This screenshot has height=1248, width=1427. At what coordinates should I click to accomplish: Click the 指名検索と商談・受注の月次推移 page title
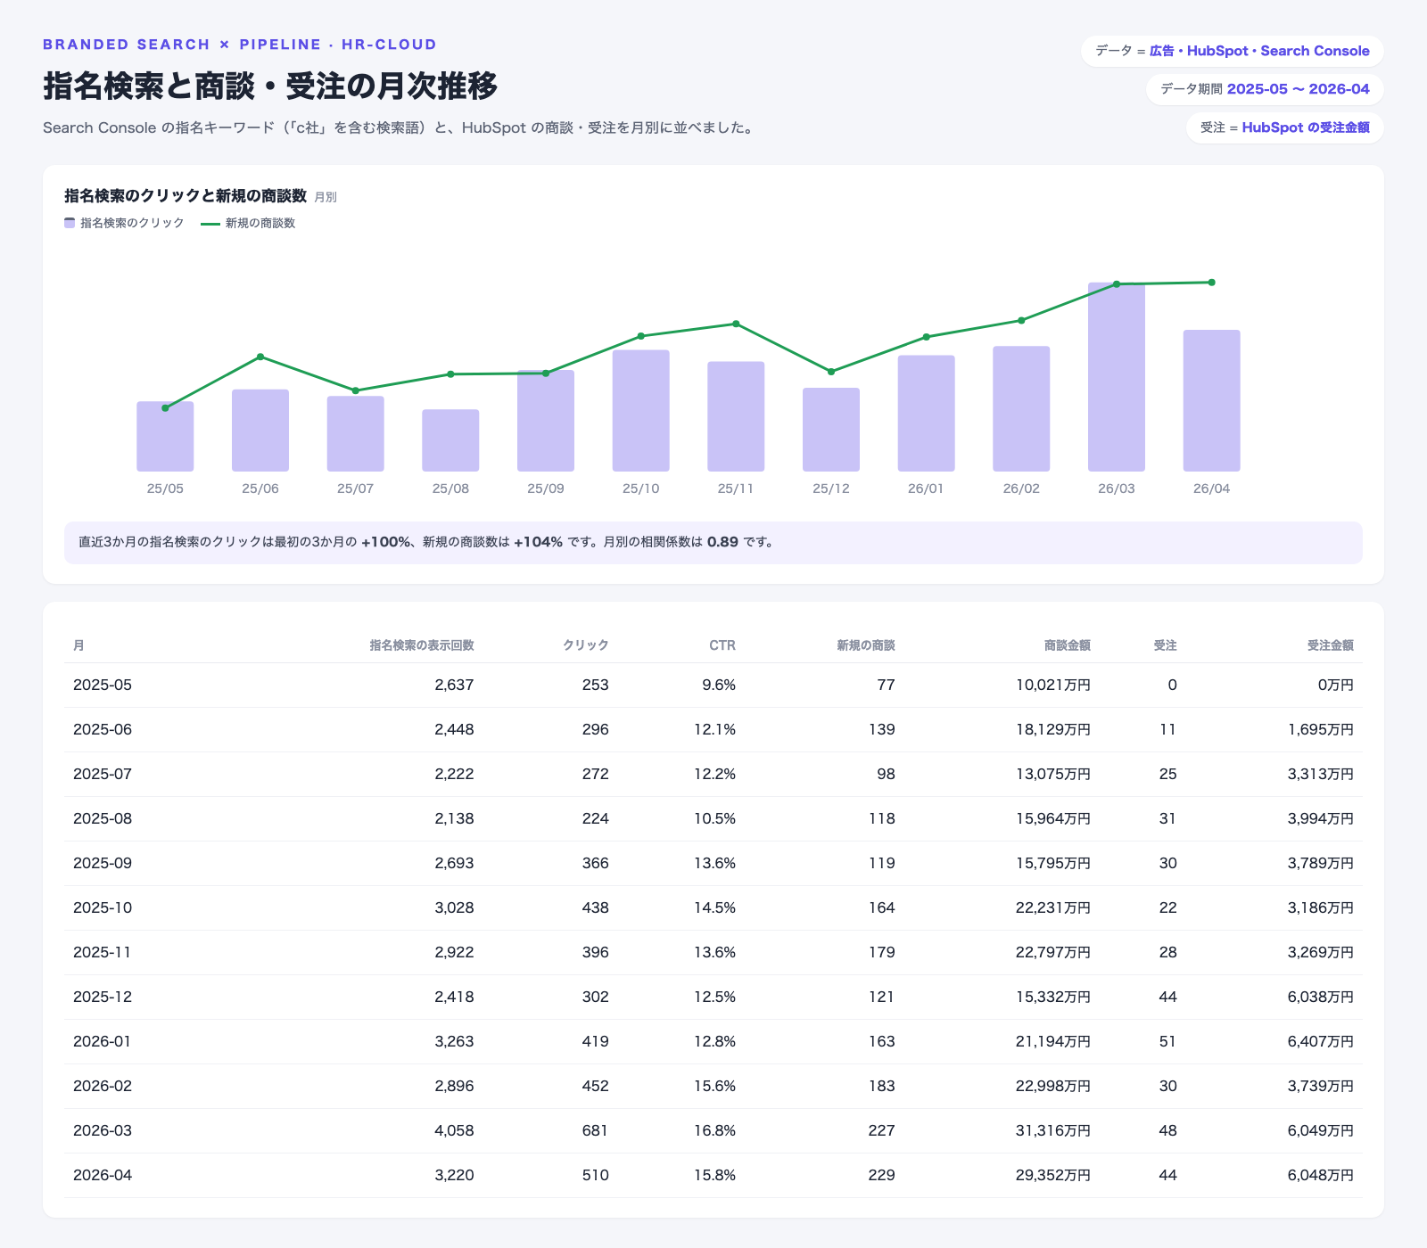[x=270, y=86]
